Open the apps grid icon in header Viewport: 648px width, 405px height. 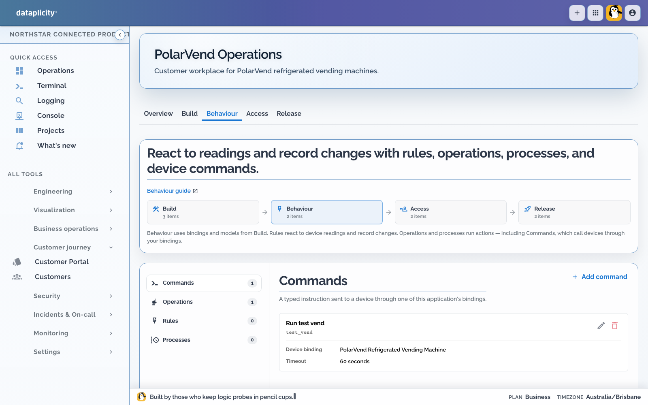(595, 13)
